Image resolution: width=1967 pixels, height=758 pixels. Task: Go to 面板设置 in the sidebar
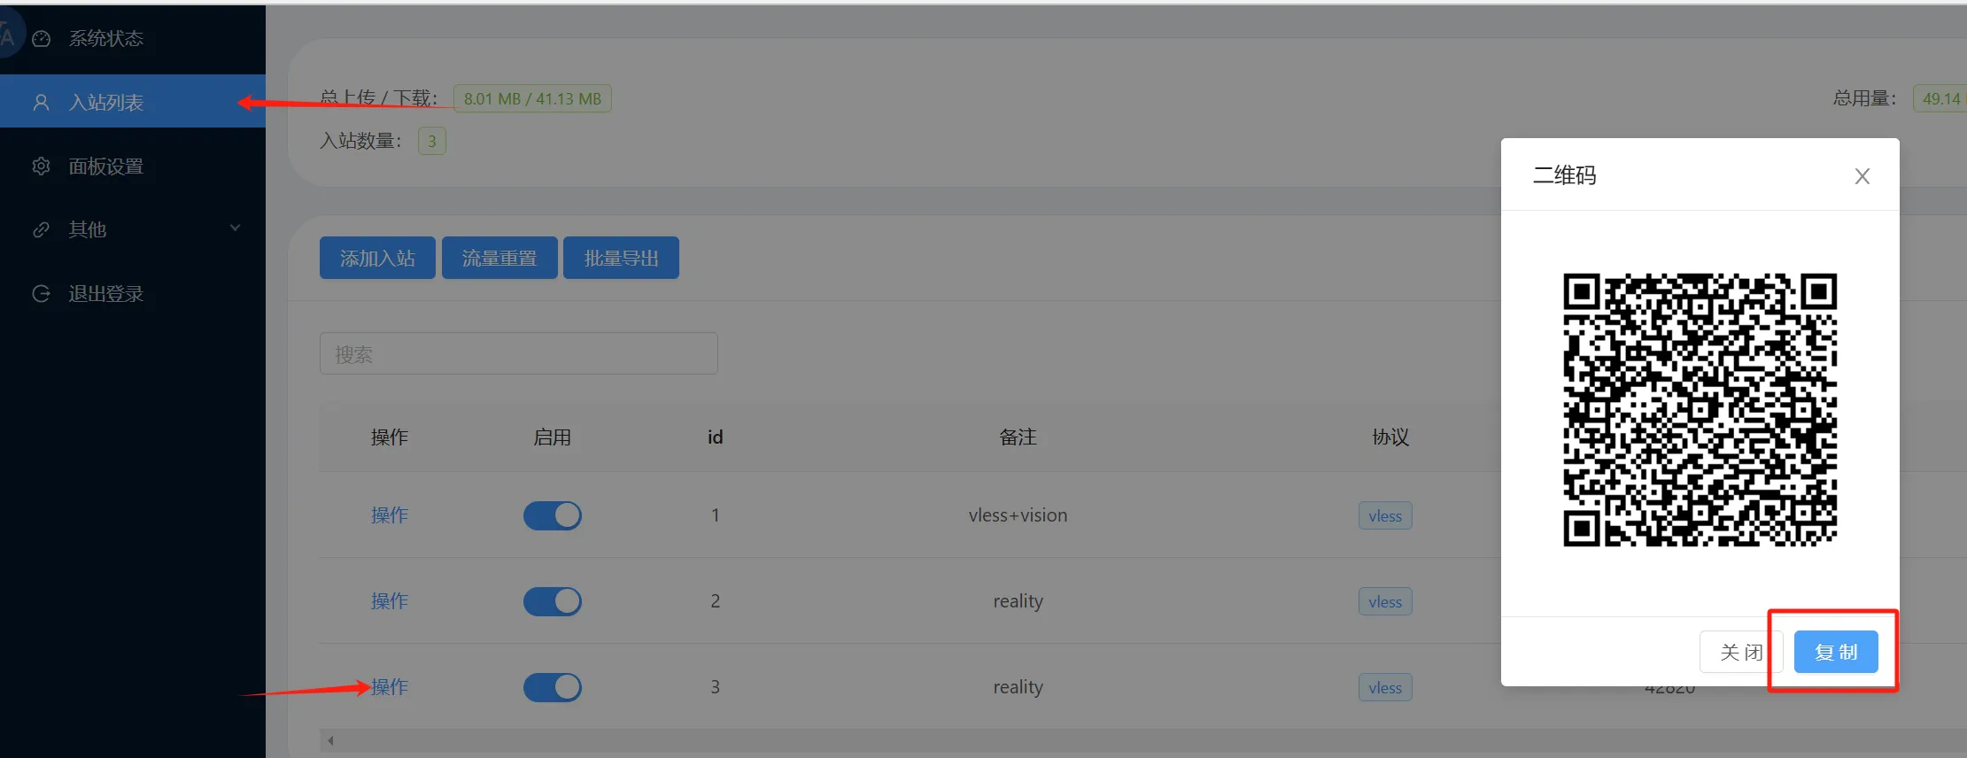[106, 166]
